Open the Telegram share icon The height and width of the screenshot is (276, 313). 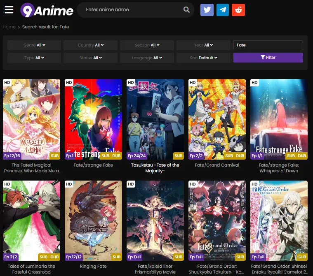[223, 10]
